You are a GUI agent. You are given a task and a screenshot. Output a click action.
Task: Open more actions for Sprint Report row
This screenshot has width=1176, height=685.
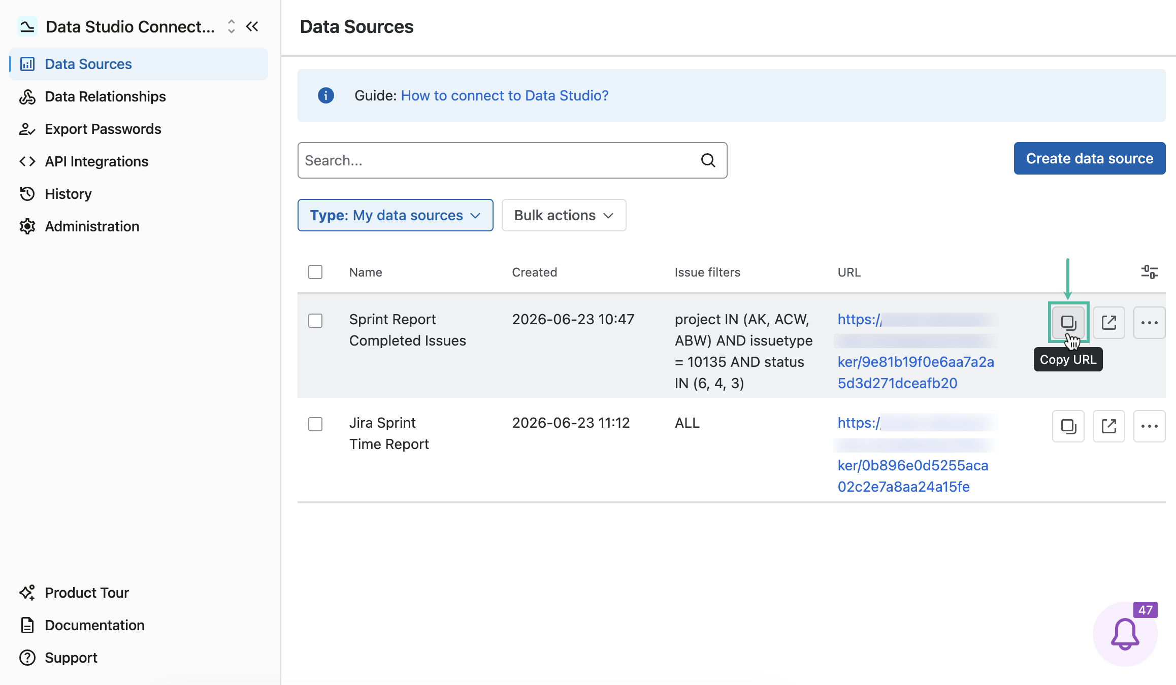tap(1150, 323)
